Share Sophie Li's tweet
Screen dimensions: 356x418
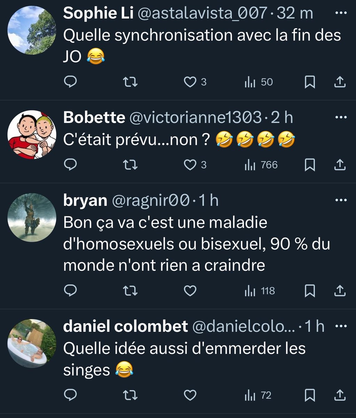tap(340, 82)
